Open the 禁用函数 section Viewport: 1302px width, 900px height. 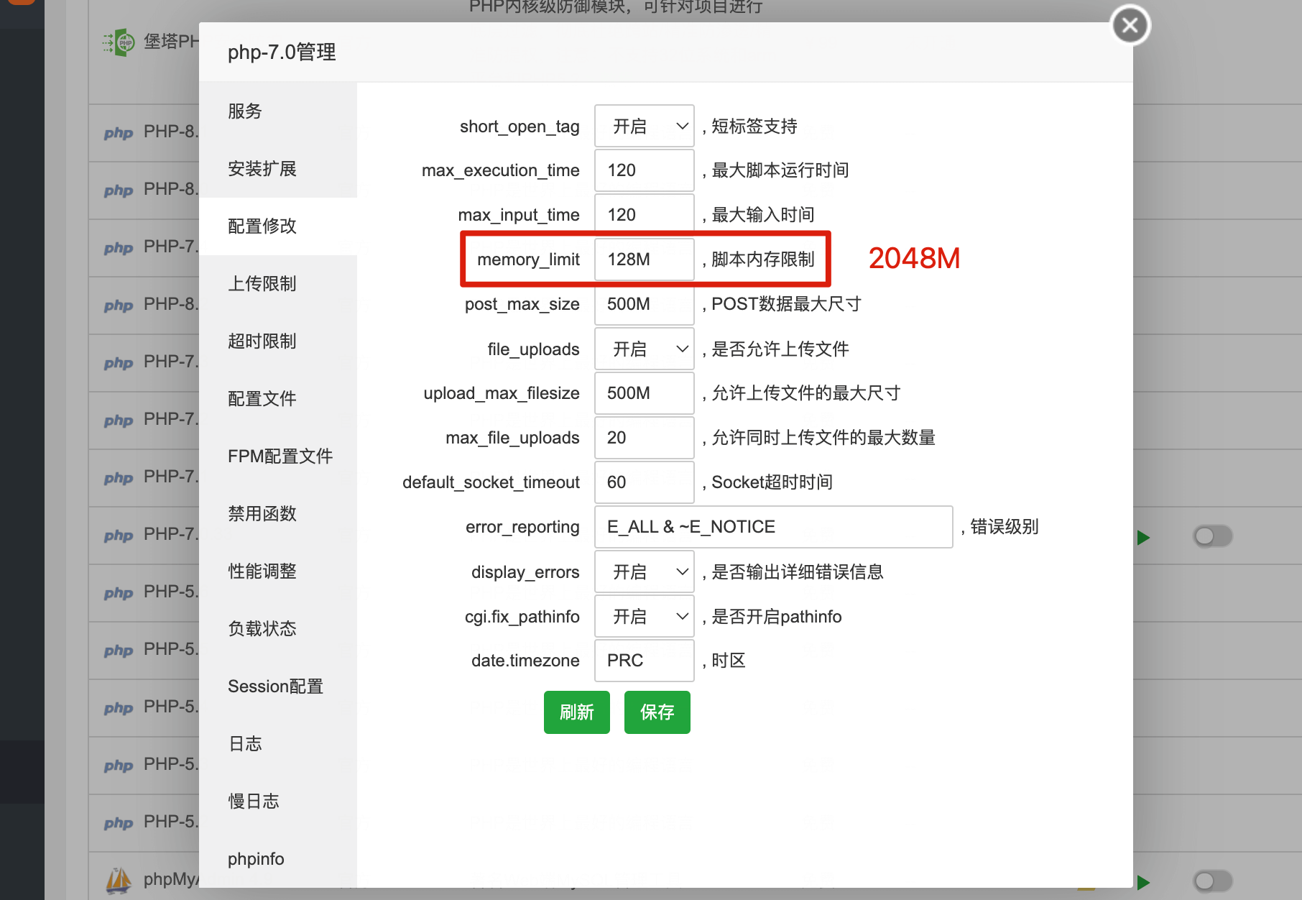point(278,514)
